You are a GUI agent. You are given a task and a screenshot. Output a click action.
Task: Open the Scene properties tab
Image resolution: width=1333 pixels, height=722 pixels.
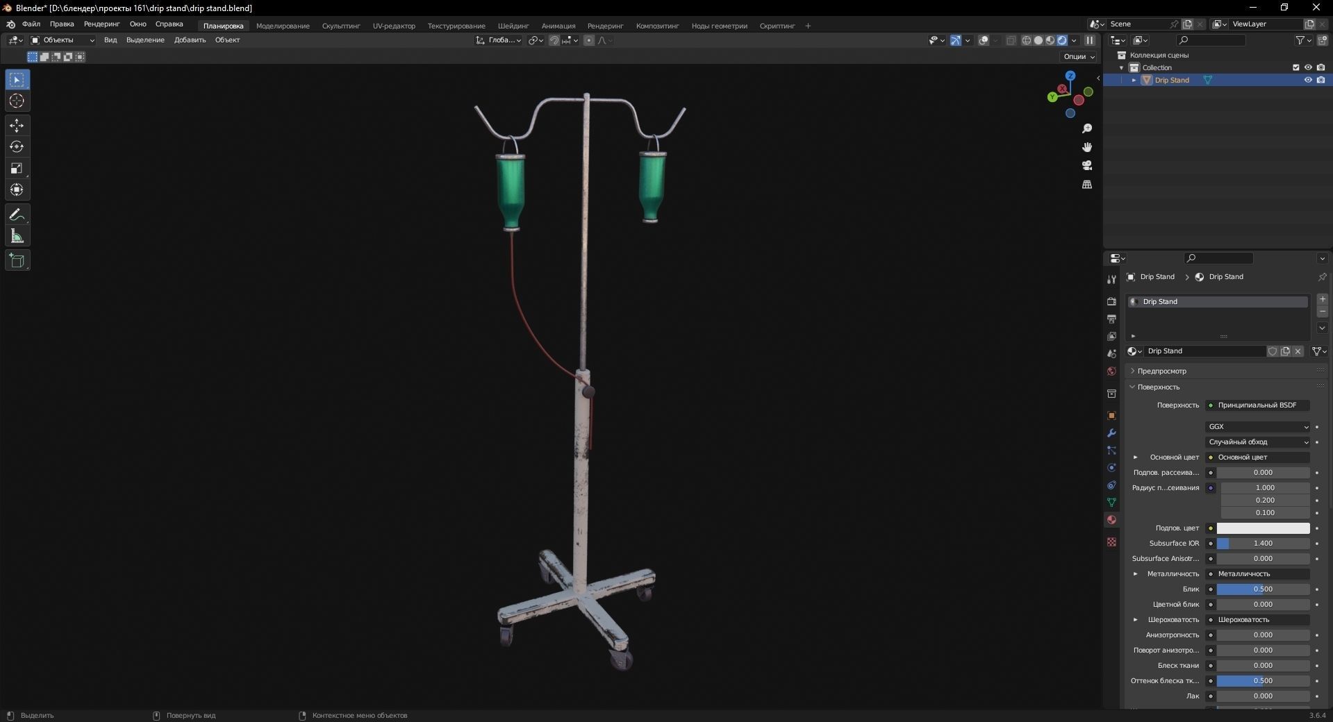click(1111, 353)
